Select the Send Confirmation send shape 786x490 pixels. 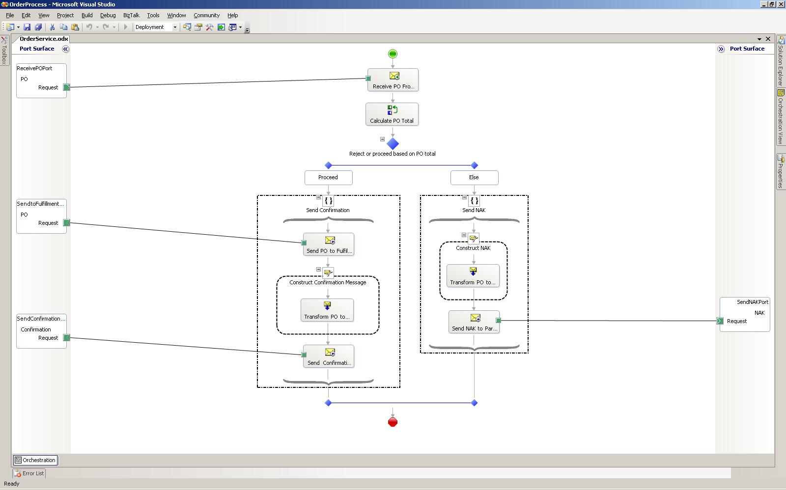pyautogui.click(x=329, y=356)
